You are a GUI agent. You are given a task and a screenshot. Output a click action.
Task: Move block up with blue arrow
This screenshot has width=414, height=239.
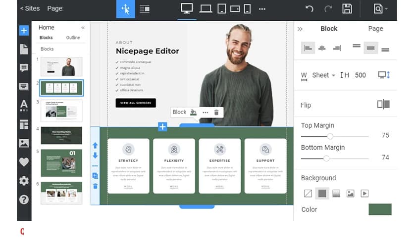[x=95, y=145]
